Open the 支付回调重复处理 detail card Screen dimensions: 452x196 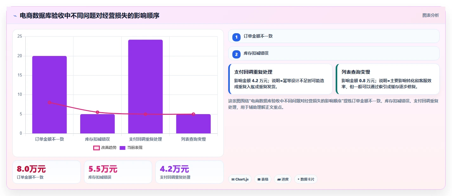coord(280,79)
